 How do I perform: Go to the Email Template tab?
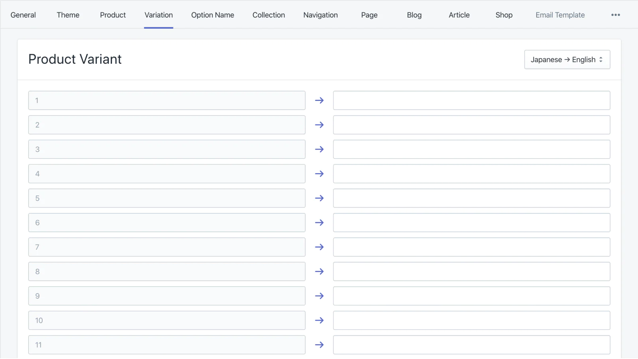click(560, 15)
